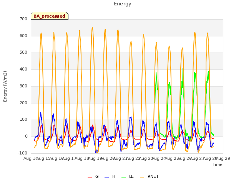Click the Aug 21 x-axis date label

pyautogui.click(x=120, y=158)
